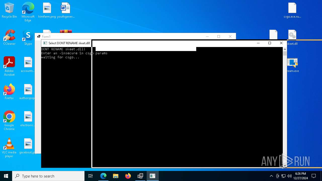Close the Form1 window
Screen dimensions: 322x181
click(x=230, y=36)
